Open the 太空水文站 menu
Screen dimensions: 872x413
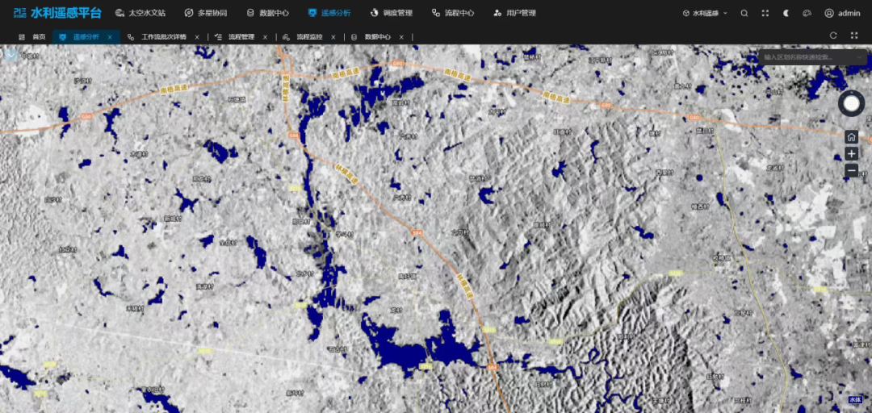point(140,13)
